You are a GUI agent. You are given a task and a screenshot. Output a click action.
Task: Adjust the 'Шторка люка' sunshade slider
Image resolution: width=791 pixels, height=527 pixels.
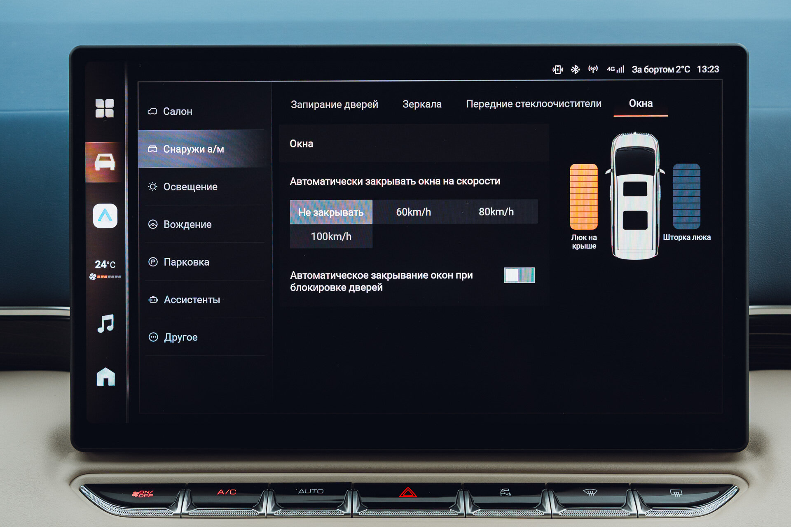[x=686, y=197]
